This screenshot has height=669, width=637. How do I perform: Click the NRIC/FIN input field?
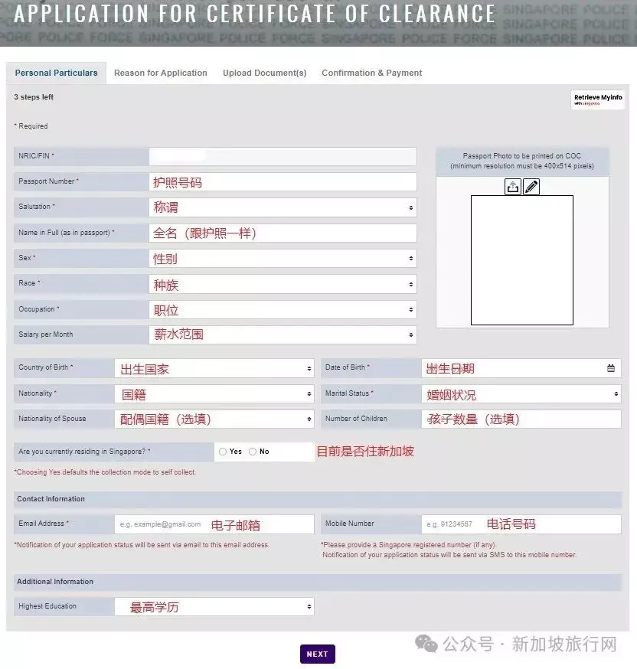point(283,156)
